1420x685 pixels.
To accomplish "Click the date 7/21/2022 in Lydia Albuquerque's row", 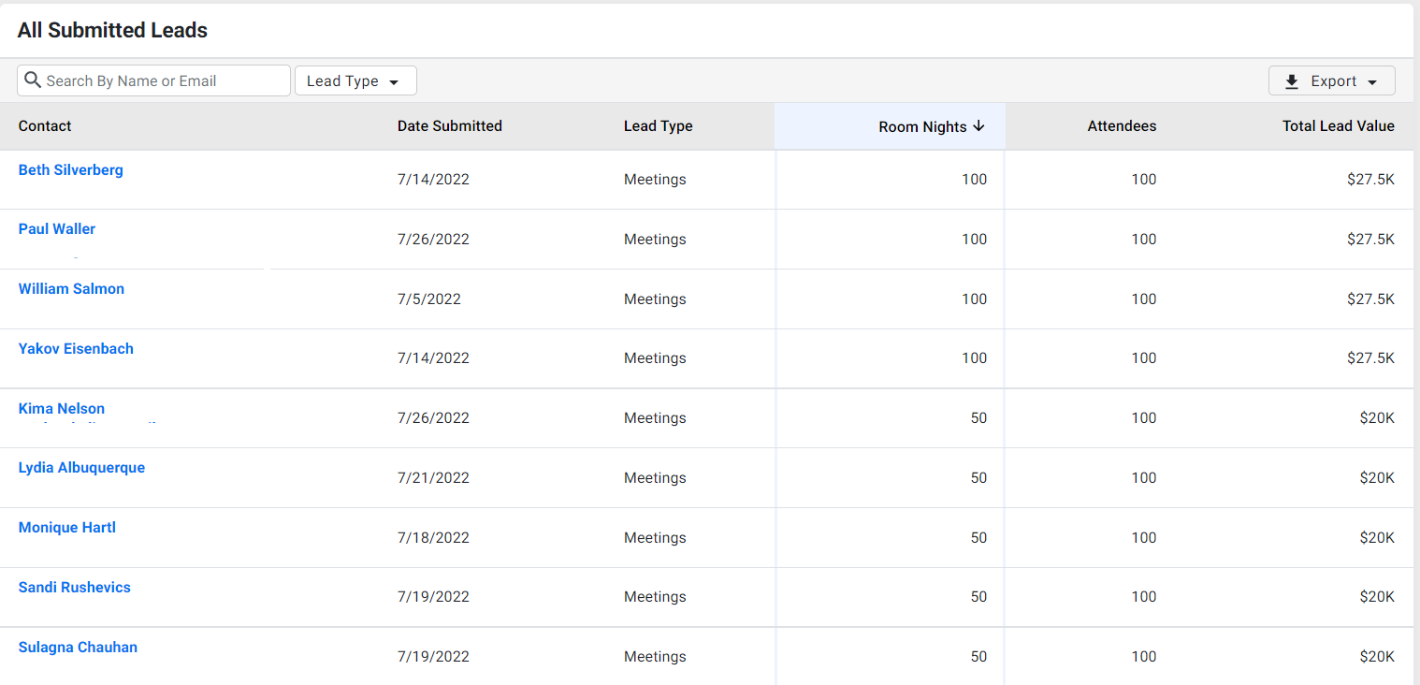I will pyautogui.click(x=433, y=478).
